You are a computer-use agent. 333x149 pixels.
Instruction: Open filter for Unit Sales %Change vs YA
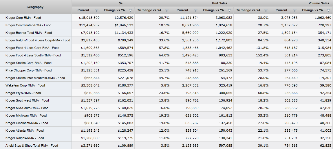tap(266, 10)
